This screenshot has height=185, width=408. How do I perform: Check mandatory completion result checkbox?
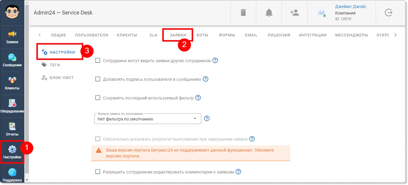coord(98,139)
